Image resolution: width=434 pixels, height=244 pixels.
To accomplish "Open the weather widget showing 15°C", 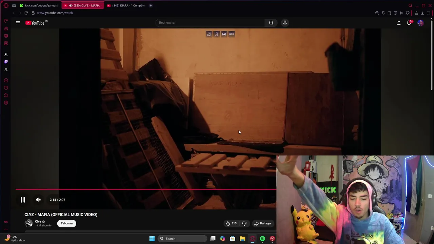I will tap(15, 239).
